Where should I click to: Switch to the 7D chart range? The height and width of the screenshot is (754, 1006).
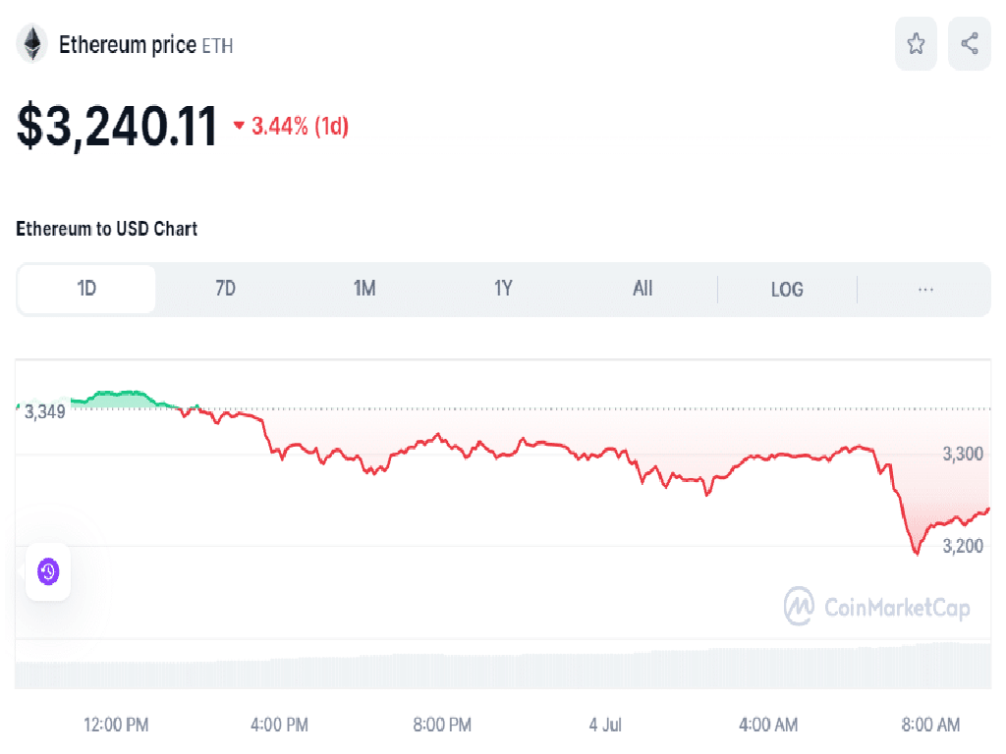click(225, 289)
